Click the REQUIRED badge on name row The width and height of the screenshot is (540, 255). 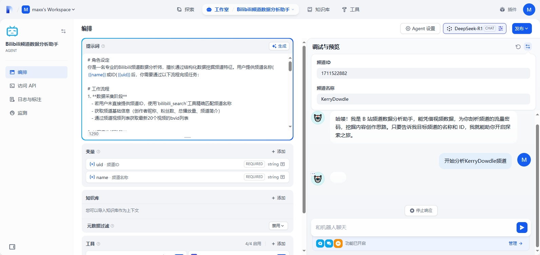[x=254, y=177]
